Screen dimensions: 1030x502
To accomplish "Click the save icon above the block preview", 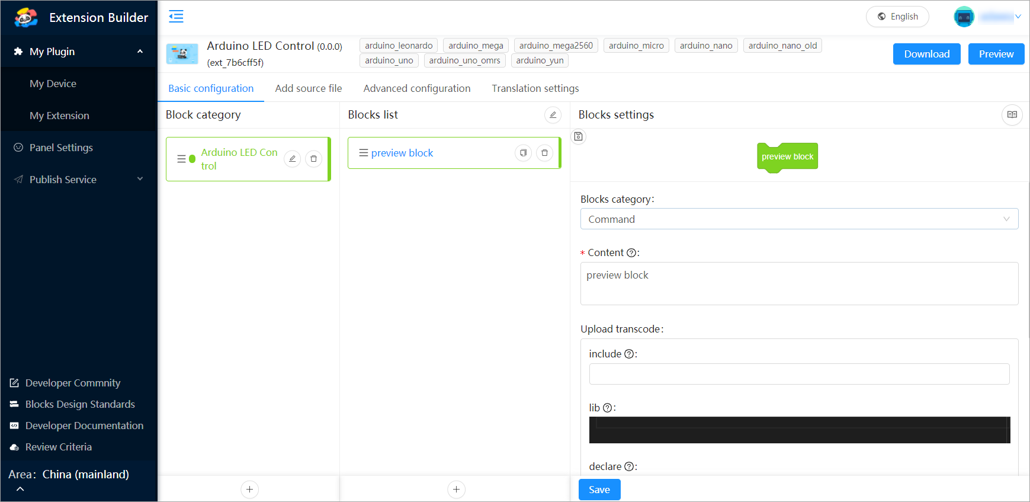I will [x=579, y=137].
